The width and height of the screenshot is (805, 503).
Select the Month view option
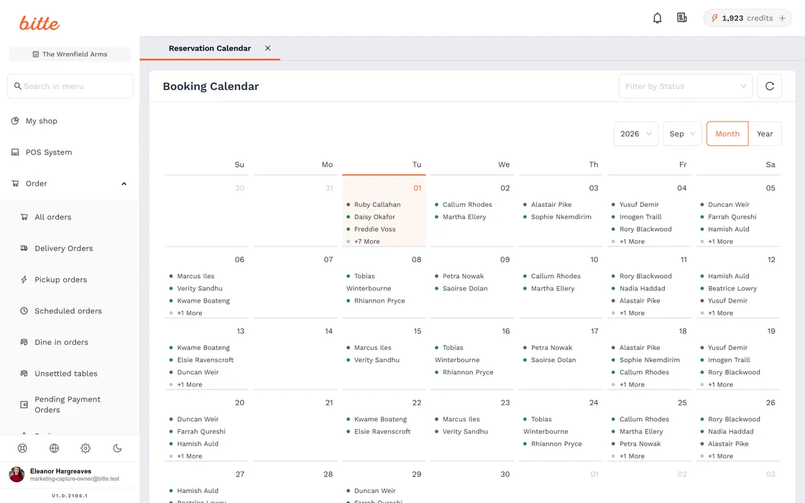[727, 134]
